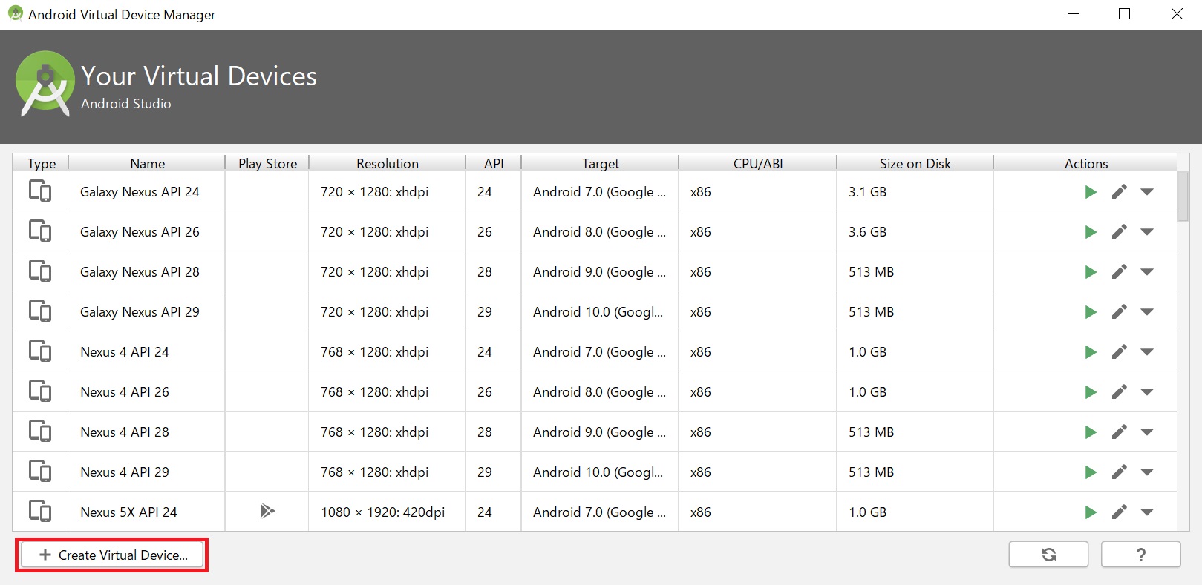
Task: Minimize the Android Virtual Device Manager window
Action: [1073, 14]
